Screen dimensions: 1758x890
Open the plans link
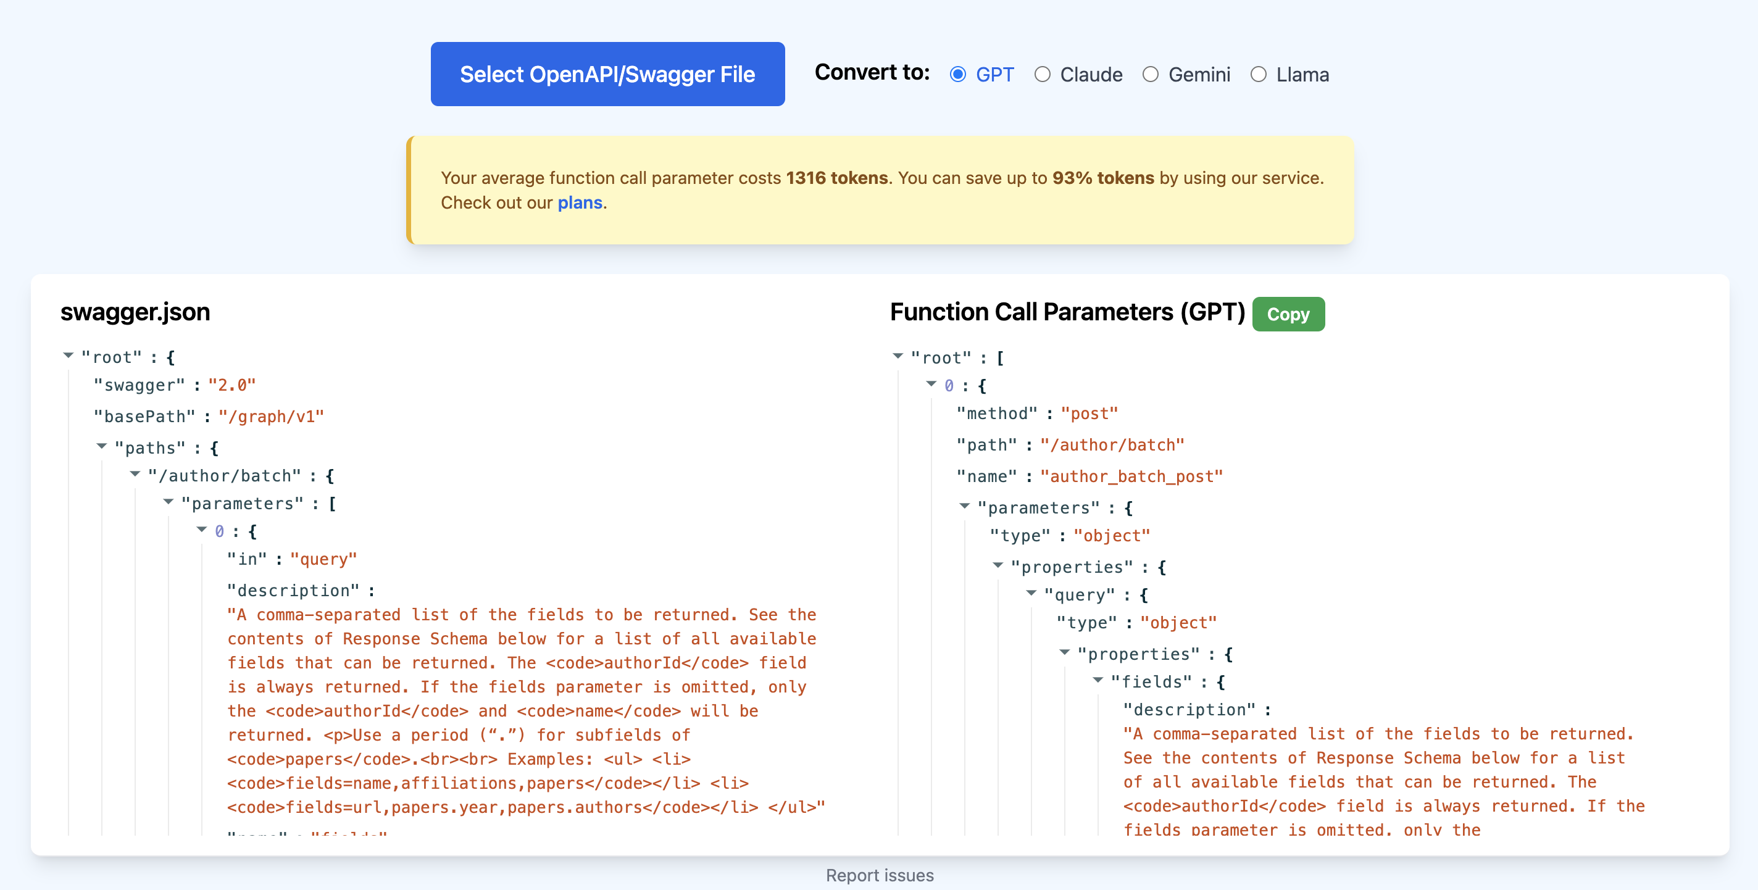580,202
